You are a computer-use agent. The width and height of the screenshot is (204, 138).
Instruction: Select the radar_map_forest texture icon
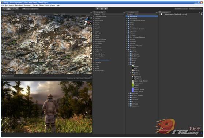(x=133, y=81)
